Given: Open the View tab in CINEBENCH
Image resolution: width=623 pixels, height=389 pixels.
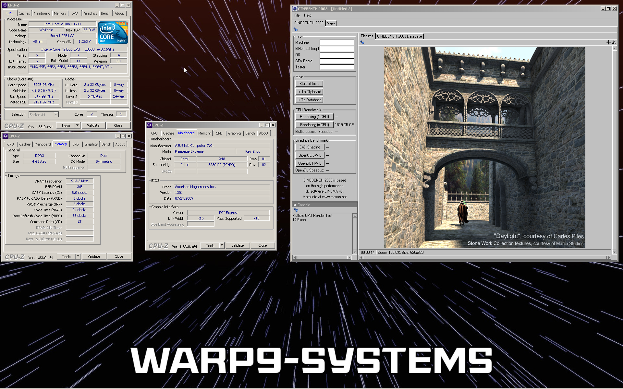Looking at the screenshot, I should point(331,23).
